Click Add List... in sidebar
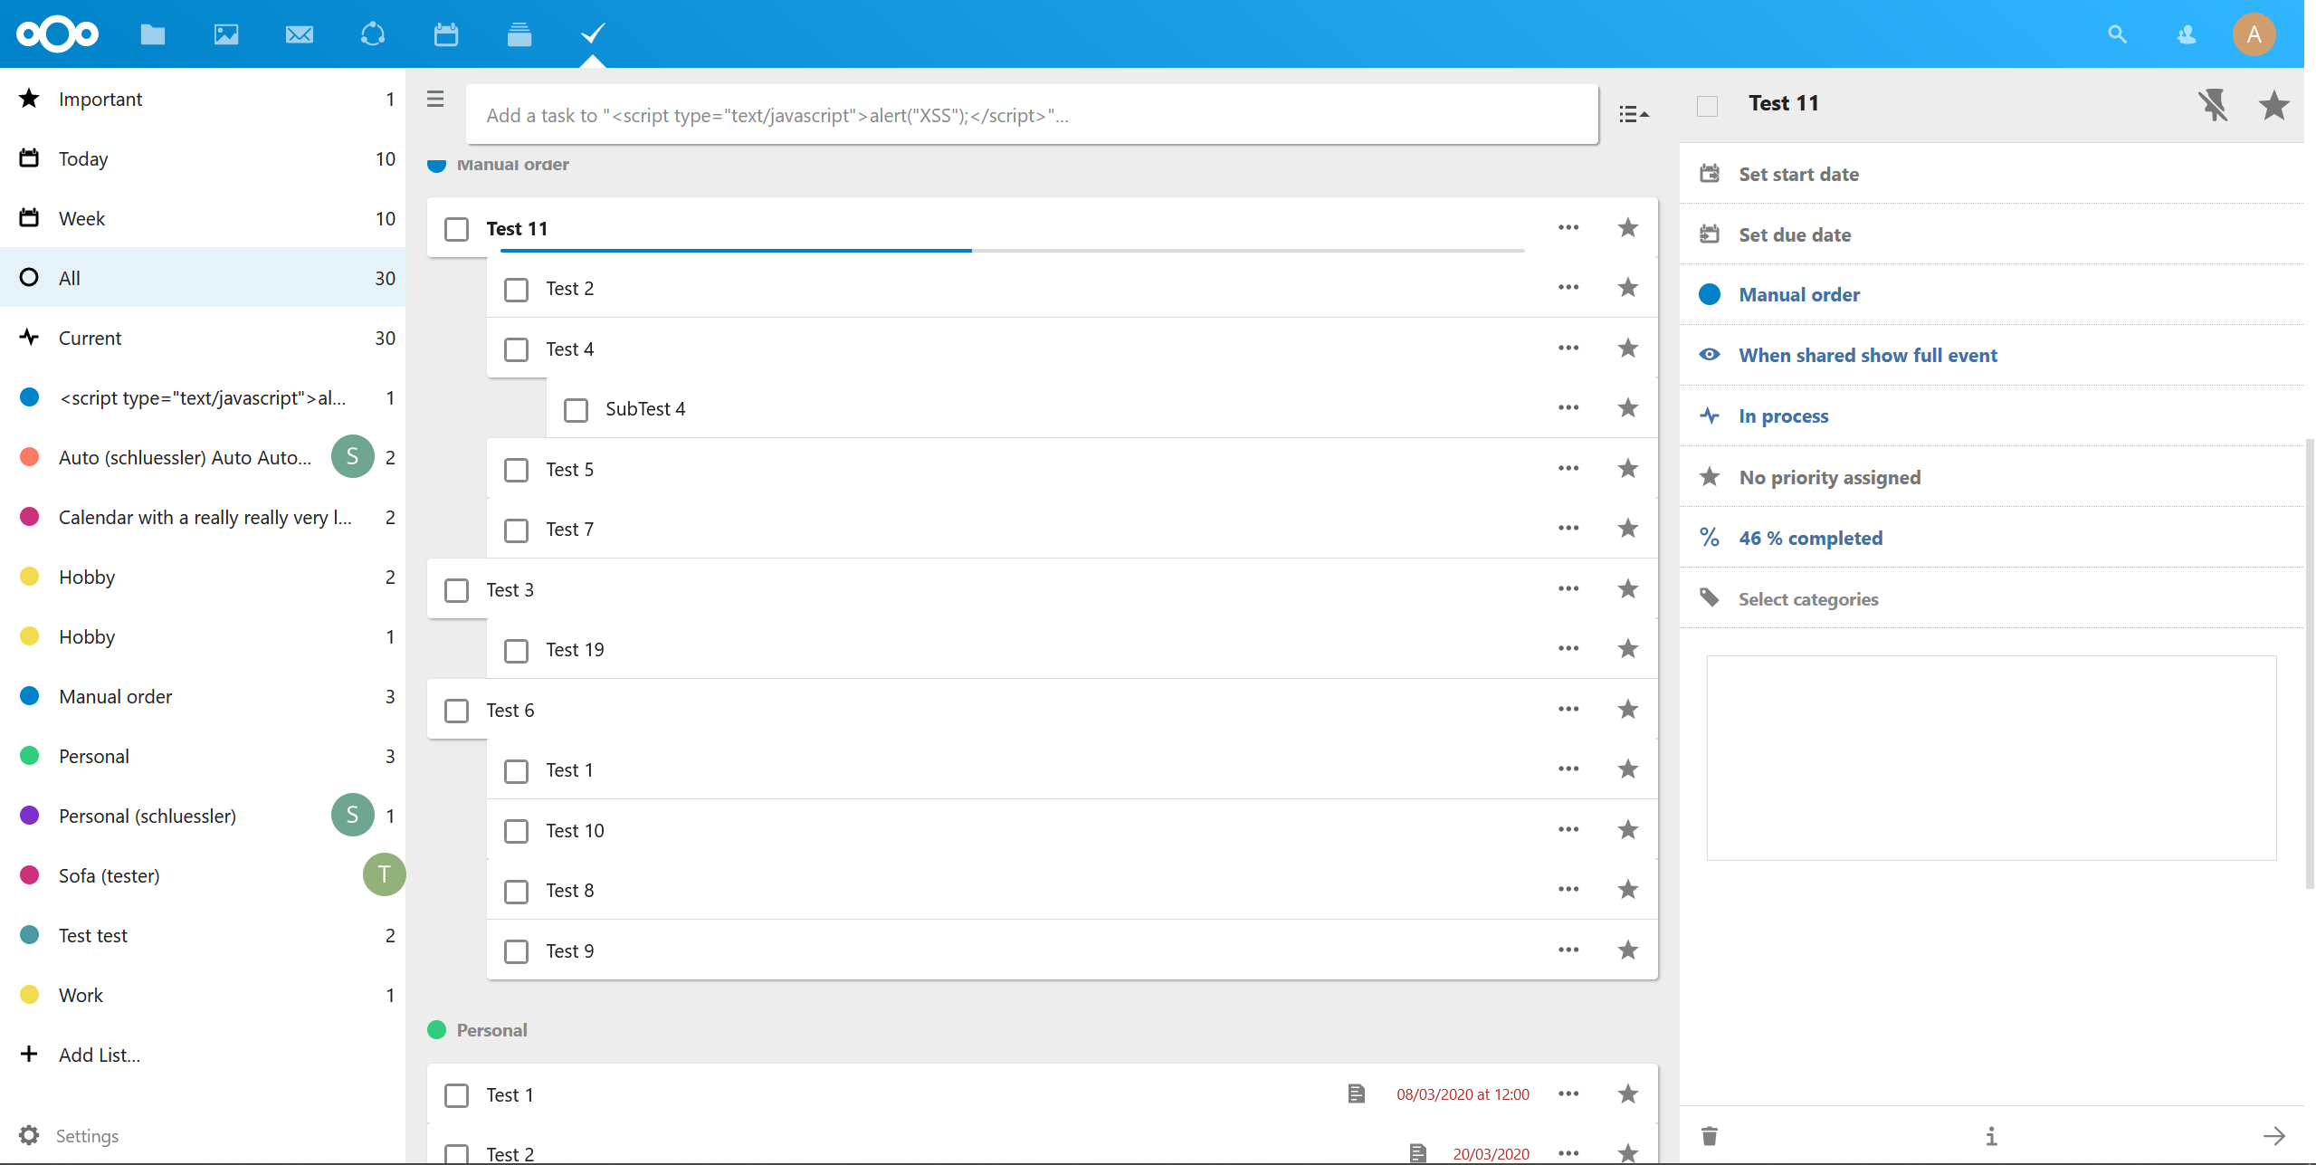This screenshot has height=1165, width=2316. coord(99,1055)
